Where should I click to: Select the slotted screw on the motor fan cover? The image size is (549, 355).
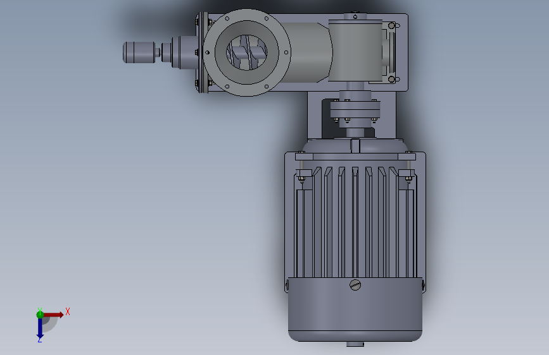355,285
